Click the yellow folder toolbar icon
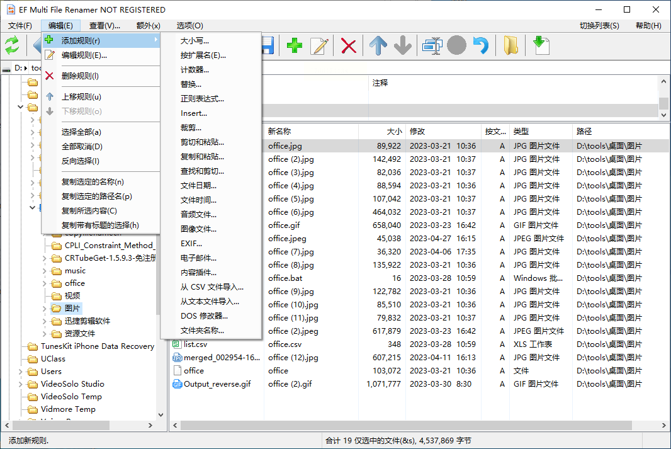Image resolution: width=671 pixels, height=449 pixels. tap(510, 45)
